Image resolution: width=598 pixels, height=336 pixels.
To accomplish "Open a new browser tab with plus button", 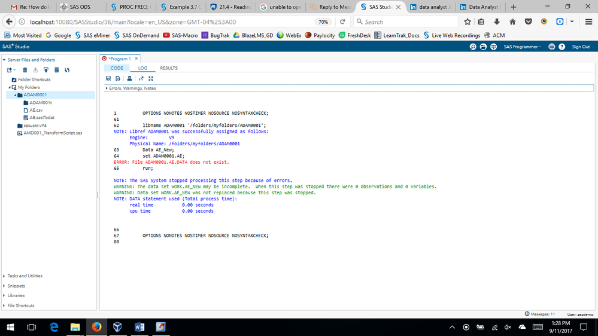I will click(514, 7).
